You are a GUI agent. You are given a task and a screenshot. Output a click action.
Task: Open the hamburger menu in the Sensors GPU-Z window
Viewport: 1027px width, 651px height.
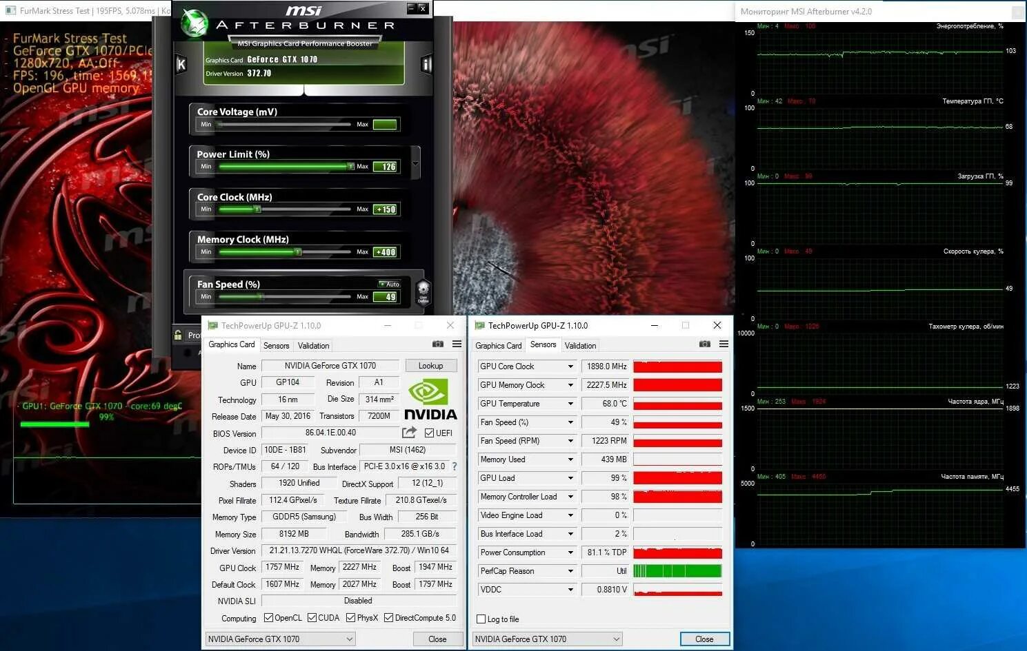click(x=724, y=344)
